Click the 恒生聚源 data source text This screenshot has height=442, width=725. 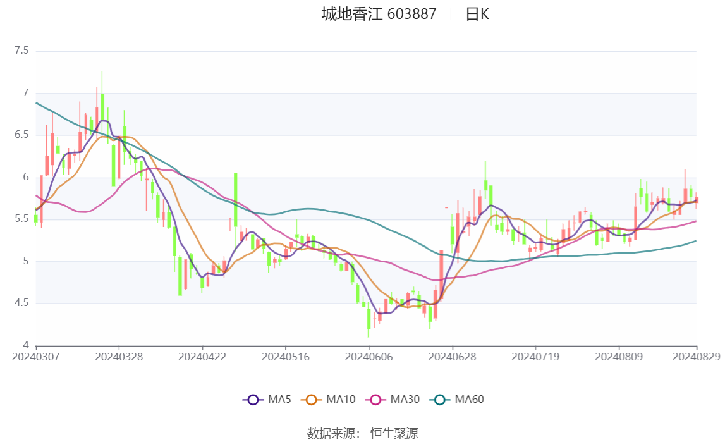coord(394,433)
